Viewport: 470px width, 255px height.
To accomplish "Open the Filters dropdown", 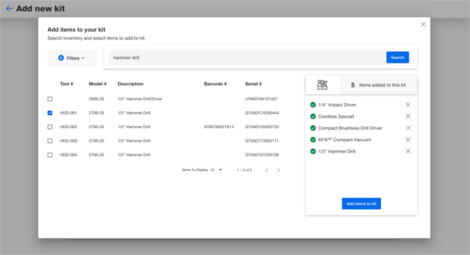I will (72, 58).
